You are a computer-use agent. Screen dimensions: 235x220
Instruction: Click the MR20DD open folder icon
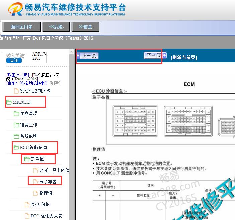pos(9,102)
